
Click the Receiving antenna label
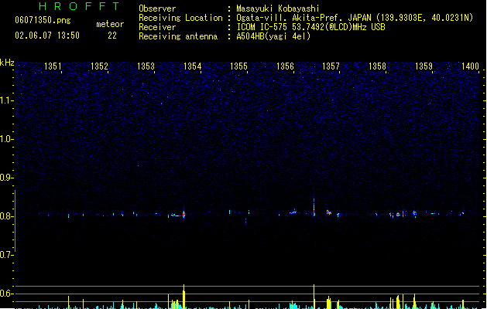tap(178, 36)
